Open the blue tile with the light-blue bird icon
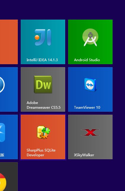The image size is (125, 191). 9,137
